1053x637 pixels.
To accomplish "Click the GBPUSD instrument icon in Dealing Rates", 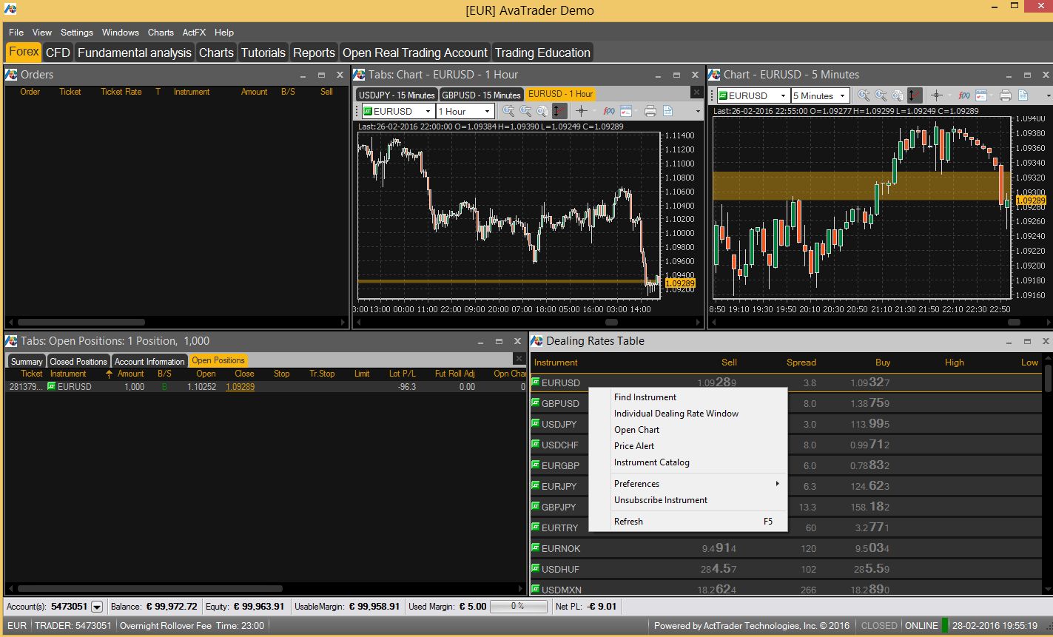I will [x=536, y=403].
